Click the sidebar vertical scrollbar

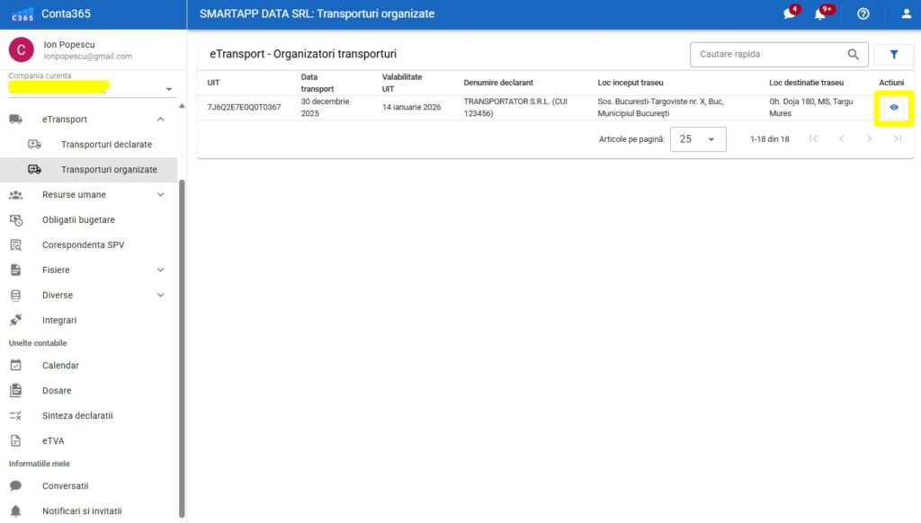[x=182, y=341]
